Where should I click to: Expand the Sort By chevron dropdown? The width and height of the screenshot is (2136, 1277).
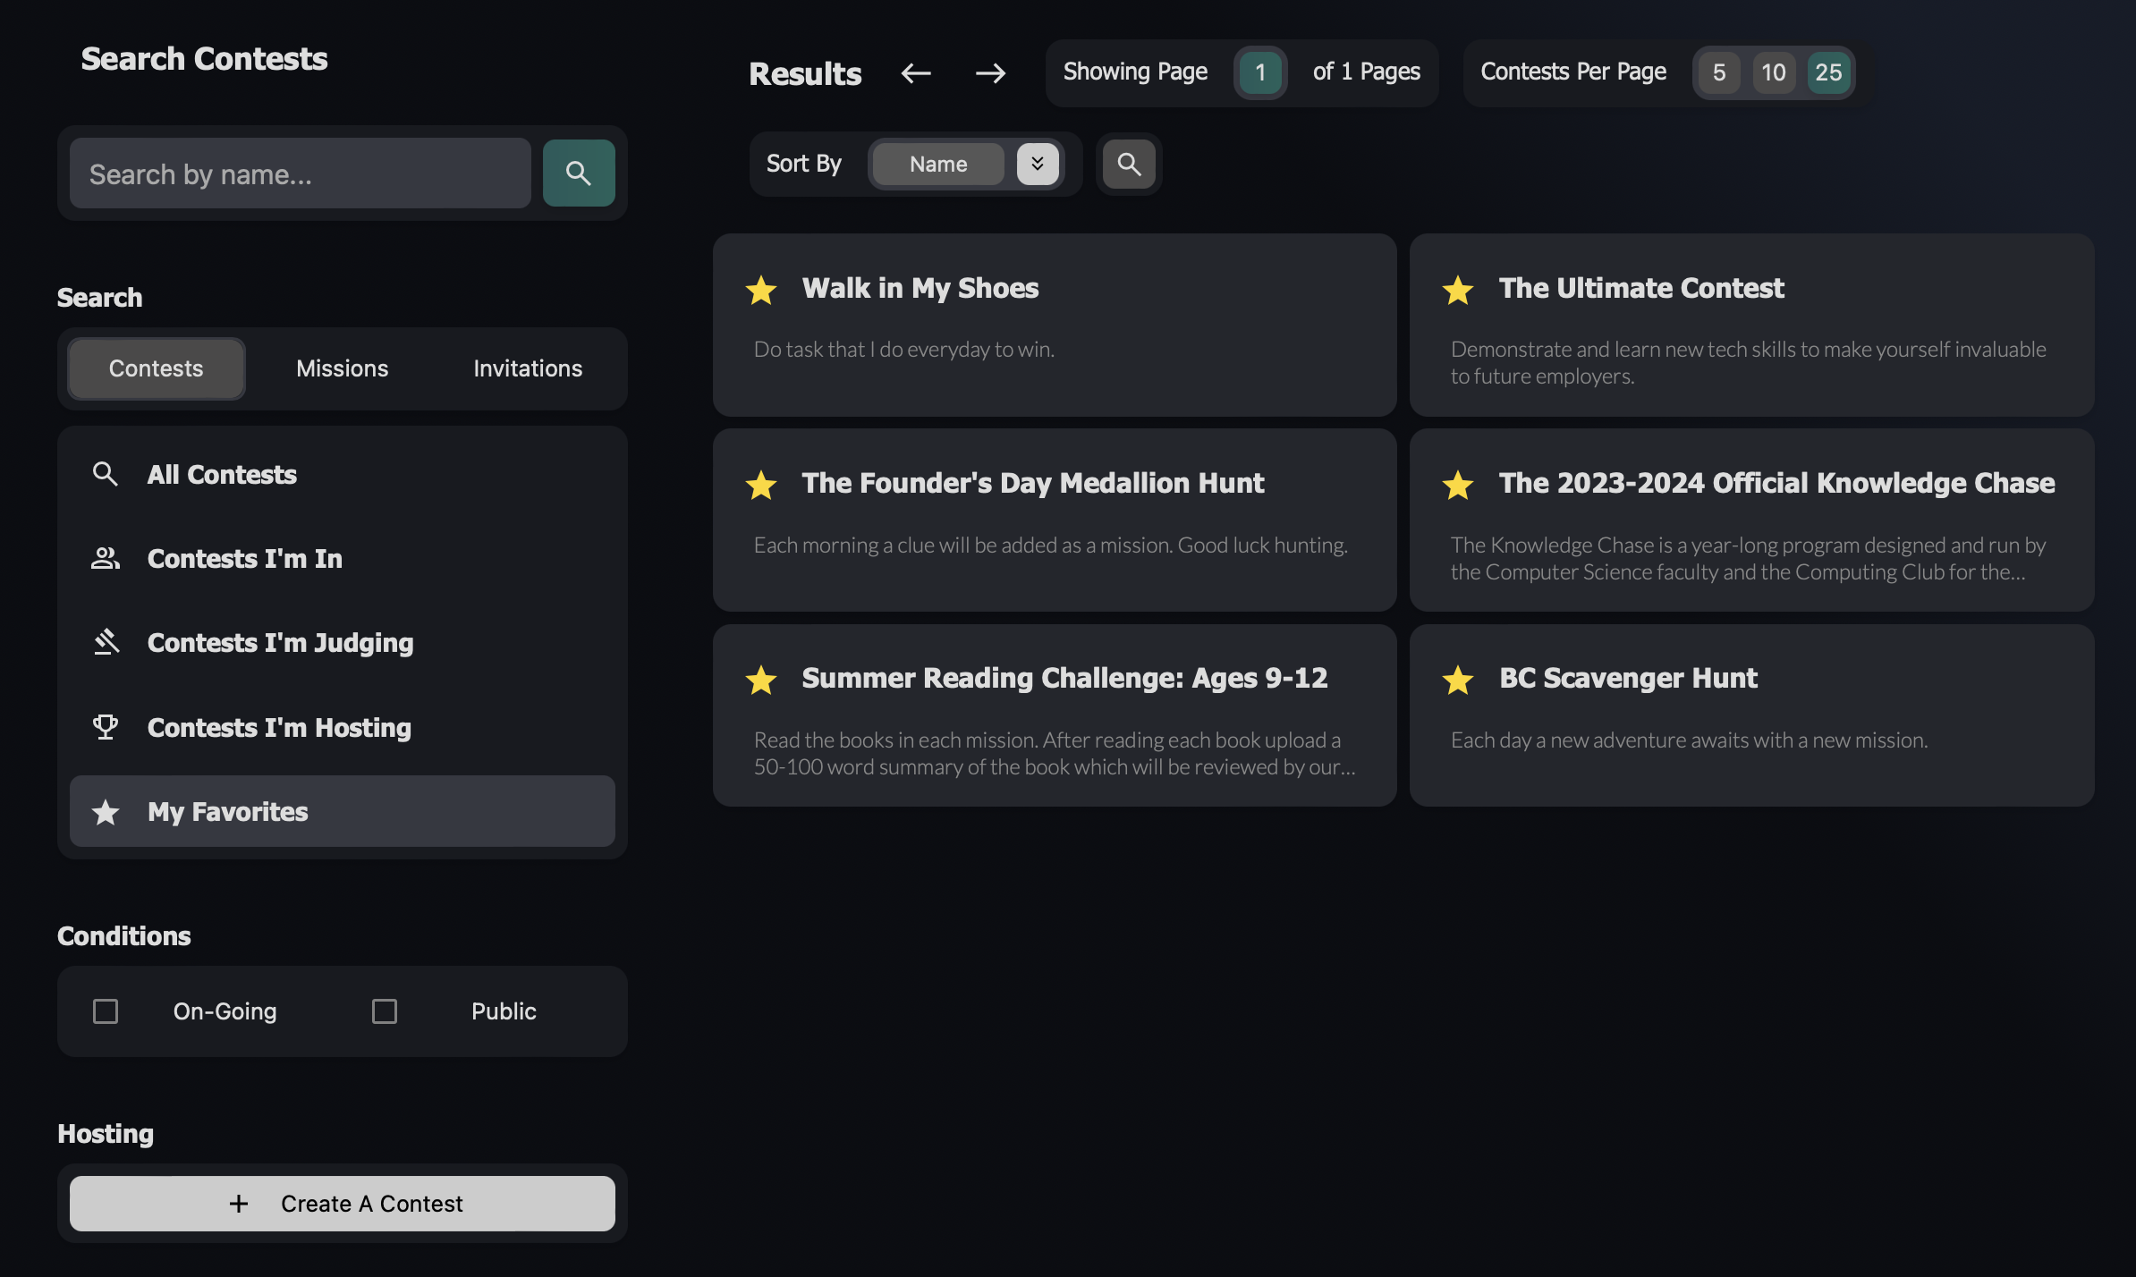[x=1038, y=165]
